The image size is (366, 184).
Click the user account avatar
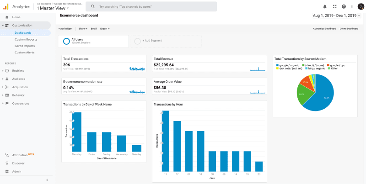(361, 6)
